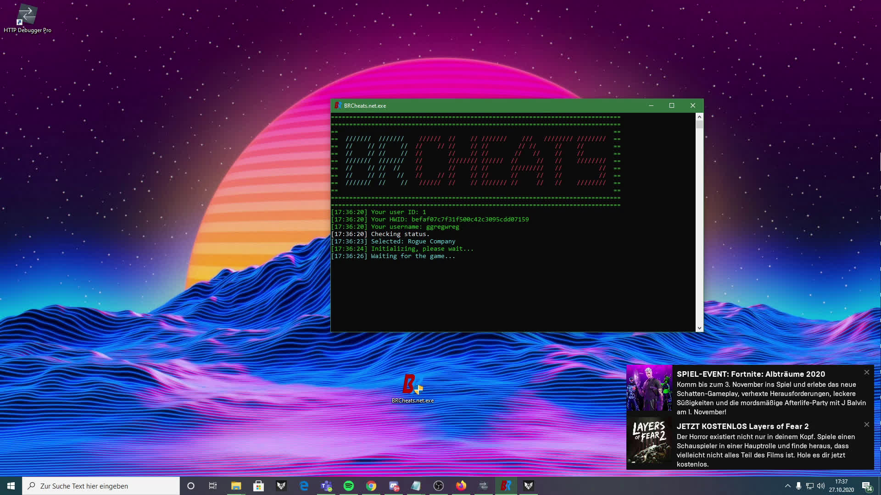
Task: Open the clock showing 17:37 27.10.2020
Action: (842, 486)
